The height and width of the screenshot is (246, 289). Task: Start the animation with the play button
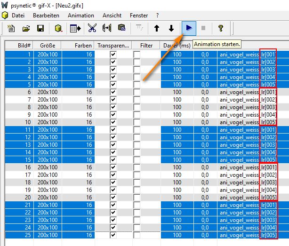tap(189, 28)
